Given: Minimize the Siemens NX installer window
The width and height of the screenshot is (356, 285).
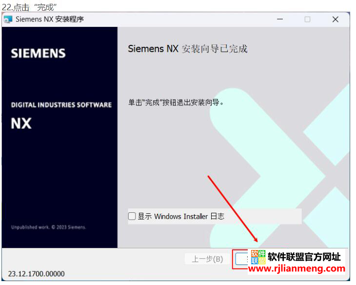Looking at the screenshot, I should [x=280, y=20].
